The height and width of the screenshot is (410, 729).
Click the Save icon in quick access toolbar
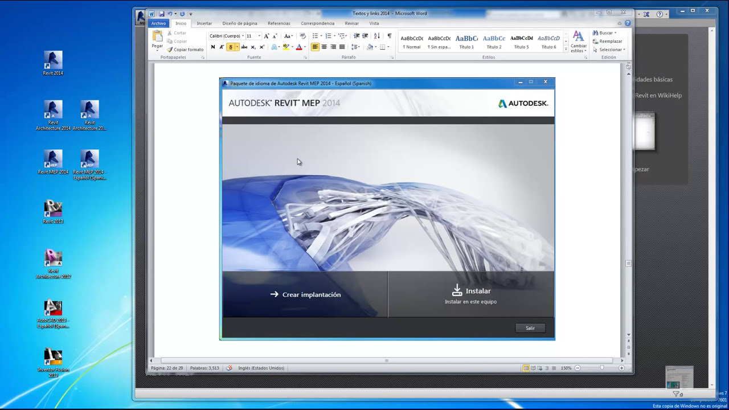[162, 14]
